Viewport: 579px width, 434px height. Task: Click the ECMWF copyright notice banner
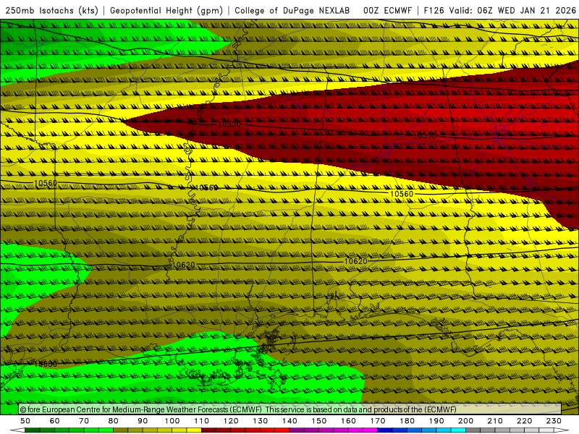(290, 409)
